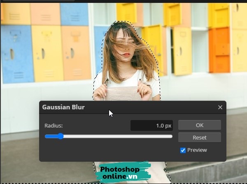Focus the Radius value input field
Screen dimensions: 247x184
pos(151,125)
